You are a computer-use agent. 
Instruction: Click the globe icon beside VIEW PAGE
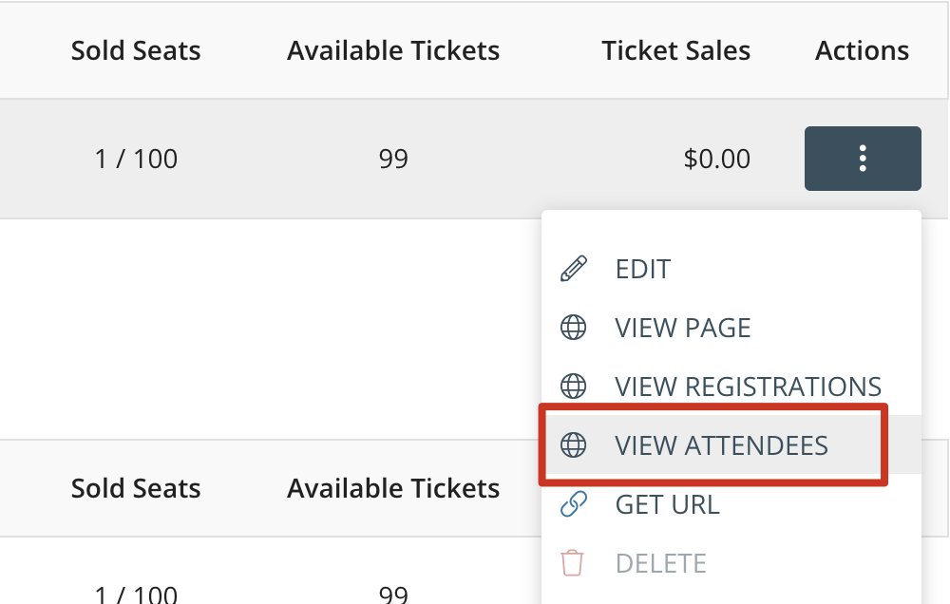[x=573, y=328]
